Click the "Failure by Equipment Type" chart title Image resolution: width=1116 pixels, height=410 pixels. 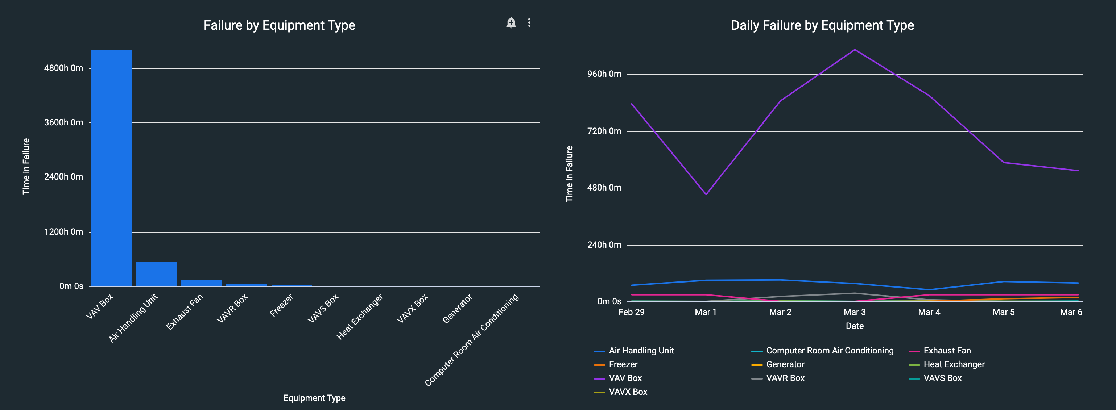[x=279, y=26]
